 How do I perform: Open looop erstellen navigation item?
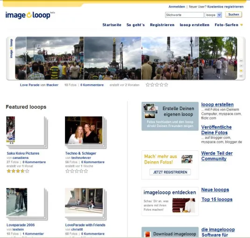pos(194,25)
